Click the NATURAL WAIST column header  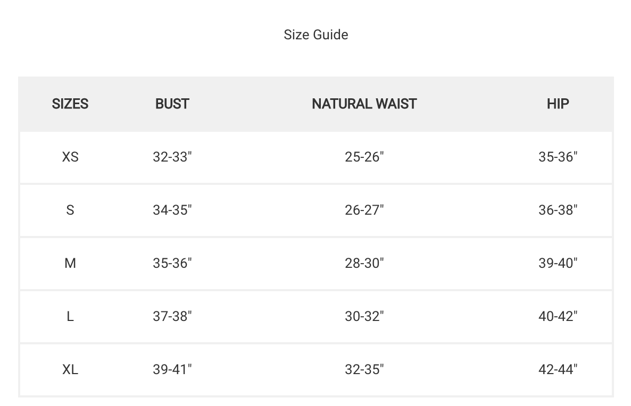click(364, 104)
